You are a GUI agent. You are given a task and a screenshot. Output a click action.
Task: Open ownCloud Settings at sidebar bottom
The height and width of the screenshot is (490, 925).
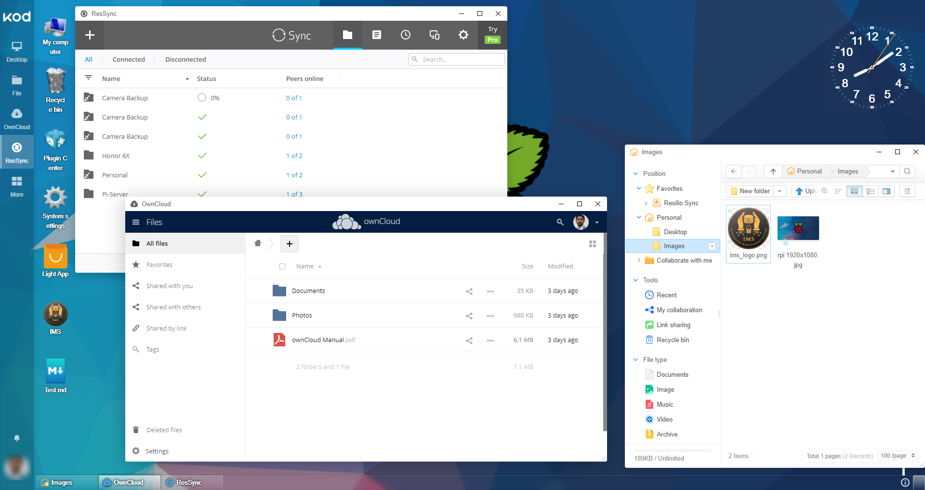[185, 451]
